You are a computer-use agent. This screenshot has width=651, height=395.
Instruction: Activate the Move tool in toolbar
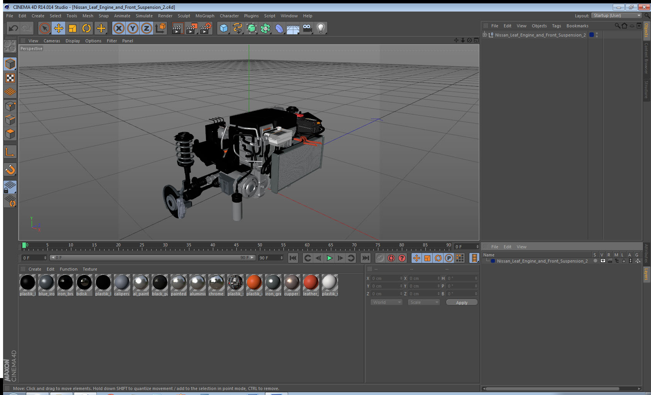coord(59,28)
